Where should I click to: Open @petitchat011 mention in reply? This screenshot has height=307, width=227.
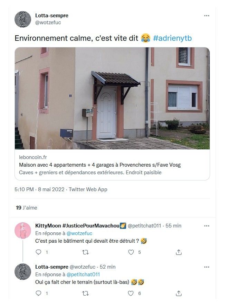click(x=83, y=275)
